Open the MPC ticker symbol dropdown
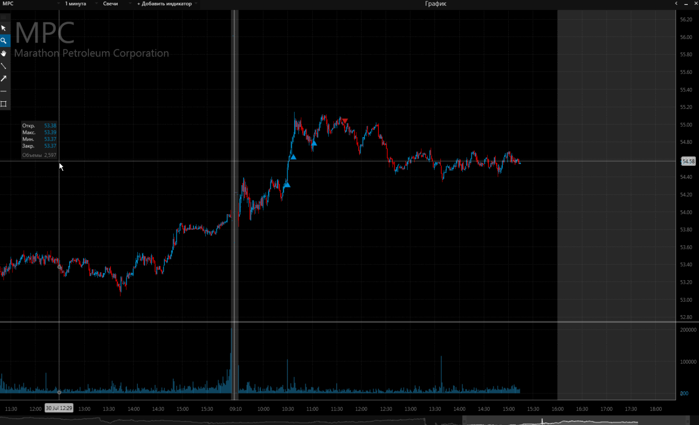This screenshot has width=699, height=425. tap(31, 4)
